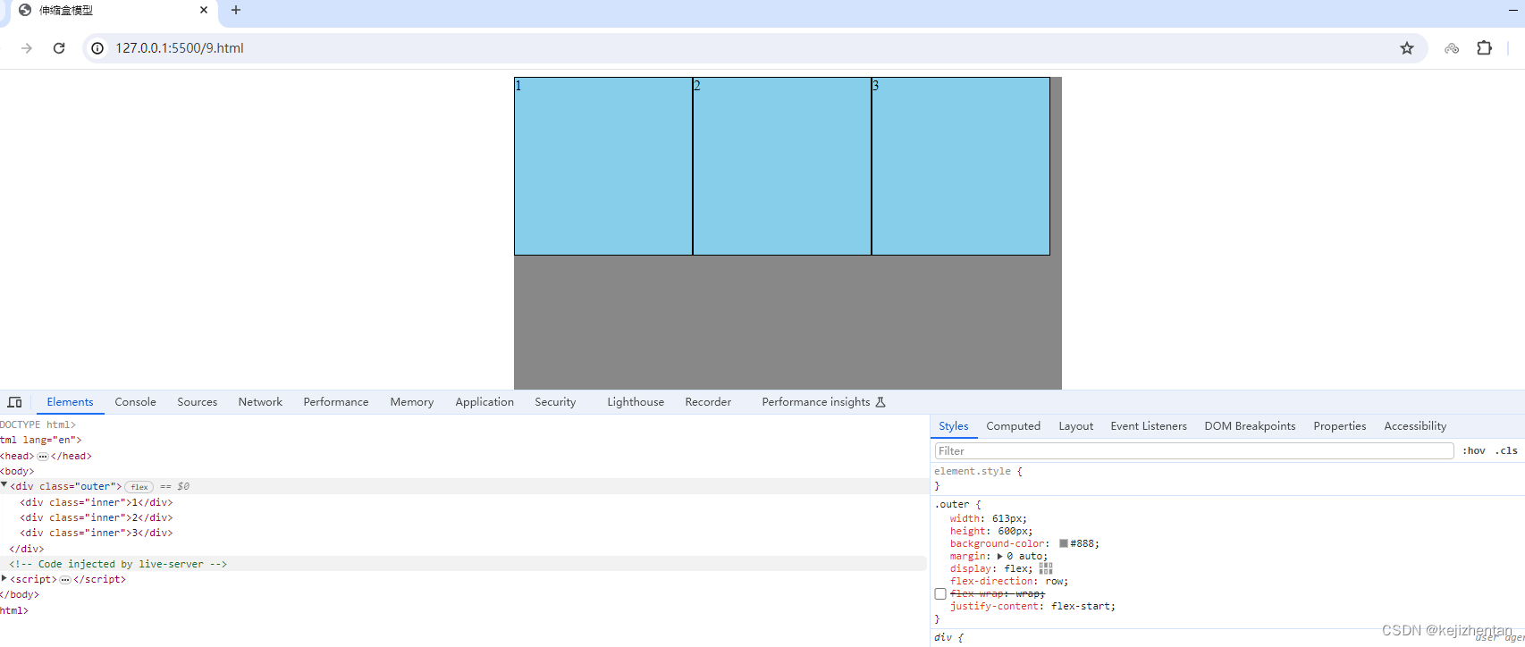1525x647 pixels.
Task: Open the DOM Breakpoints tab
Action: (1250, 426)
